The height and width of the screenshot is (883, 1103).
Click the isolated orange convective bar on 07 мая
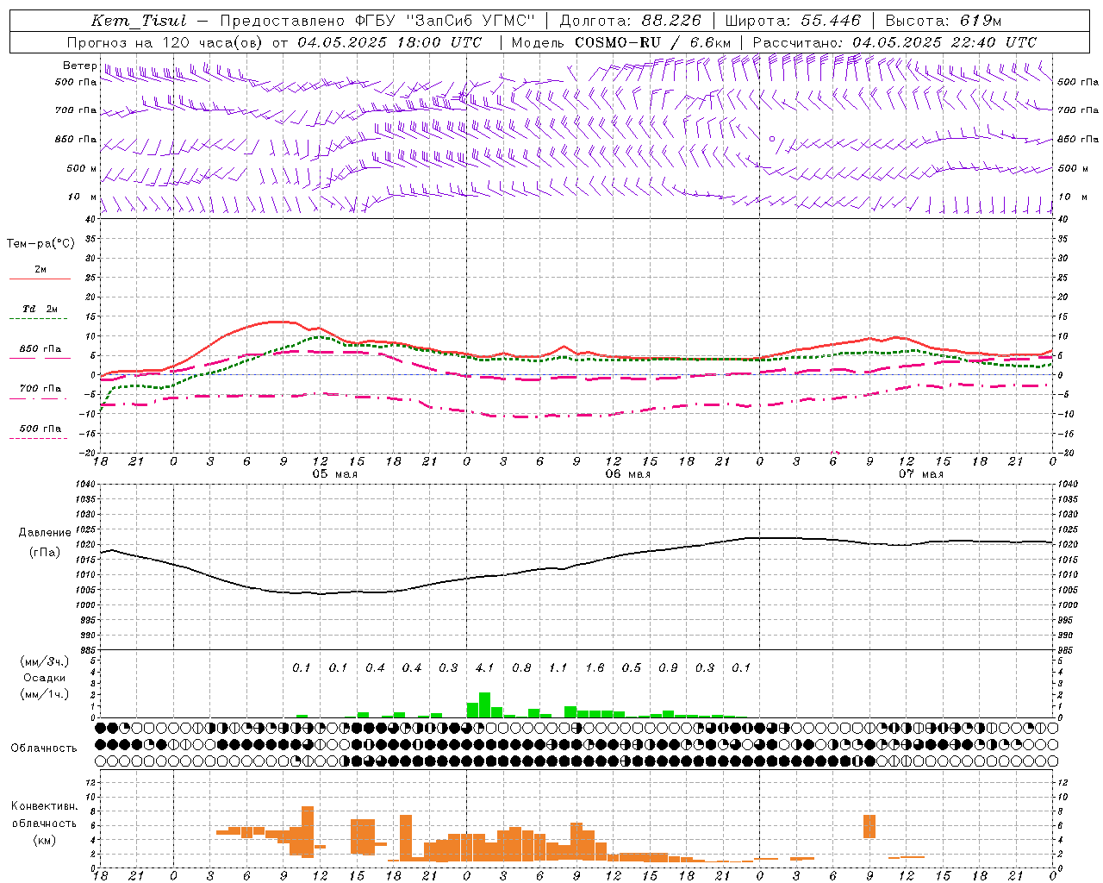(869, 826)
